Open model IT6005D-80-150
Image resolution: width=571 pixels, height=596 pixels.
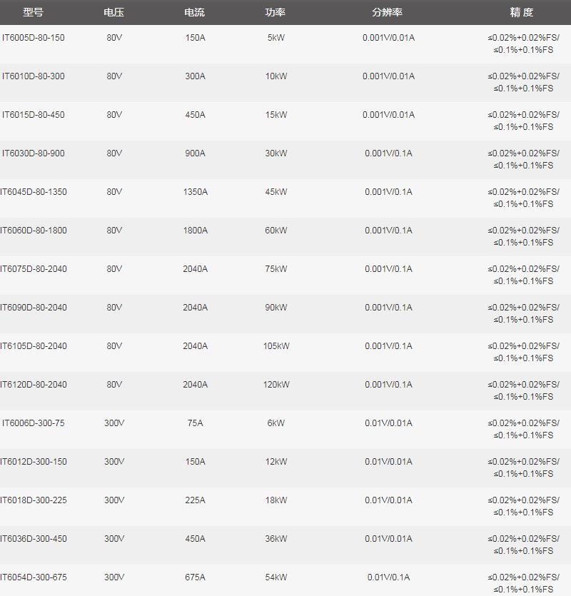pyautogui.click(x=33, y=38)
